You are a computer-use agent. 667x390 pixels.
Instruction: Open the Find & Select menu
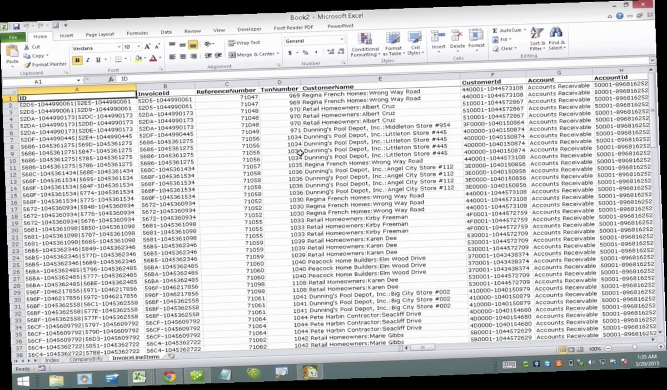(x=556, y=39)
